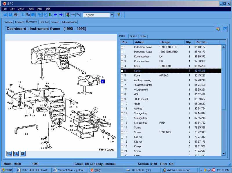Switch to the Pick List tab

(44, 22)
